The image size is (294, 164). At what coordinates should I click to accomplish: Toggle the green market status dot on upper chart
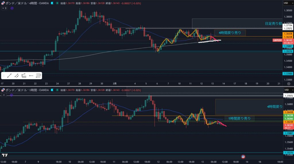tap(56, 3)
